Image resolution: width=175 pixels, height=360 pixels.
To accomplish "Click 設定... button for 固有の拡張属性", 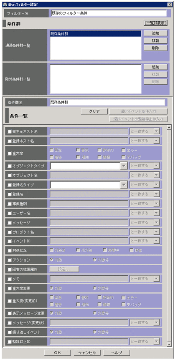I will [64, 269].
